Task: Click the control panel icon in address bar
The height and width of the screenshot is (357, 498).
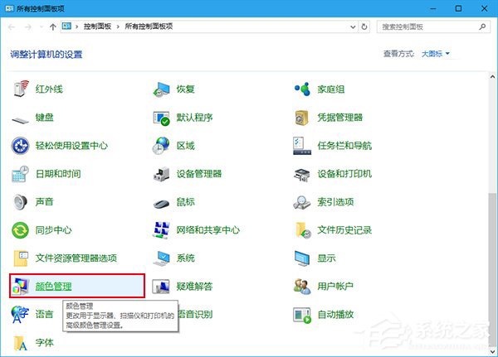Action: point(66,27)
